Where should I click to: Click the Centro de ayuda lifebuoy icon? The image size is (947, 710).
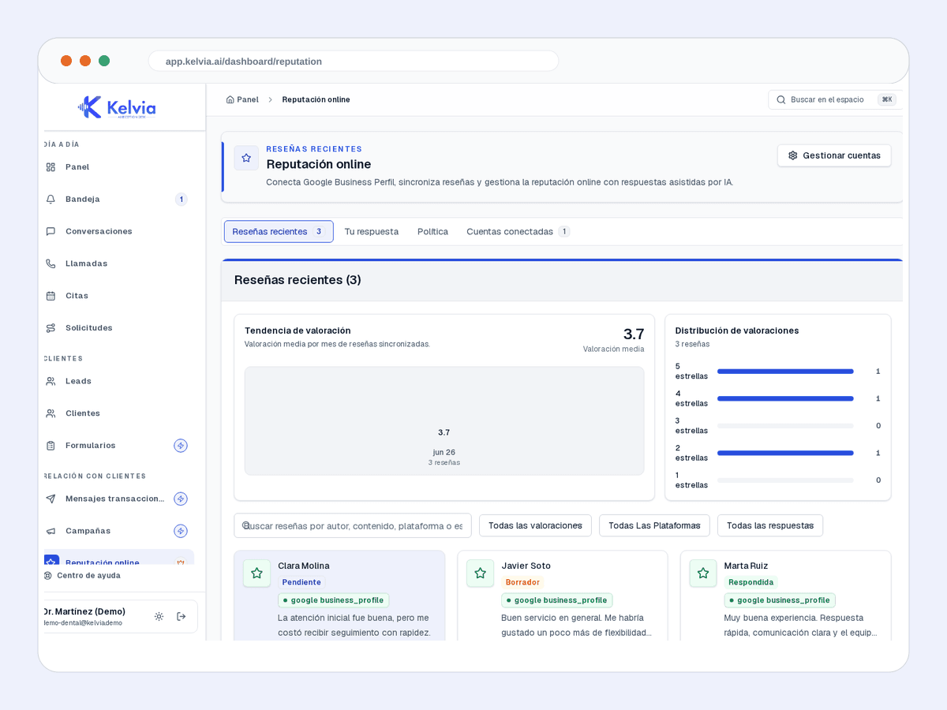48,575
